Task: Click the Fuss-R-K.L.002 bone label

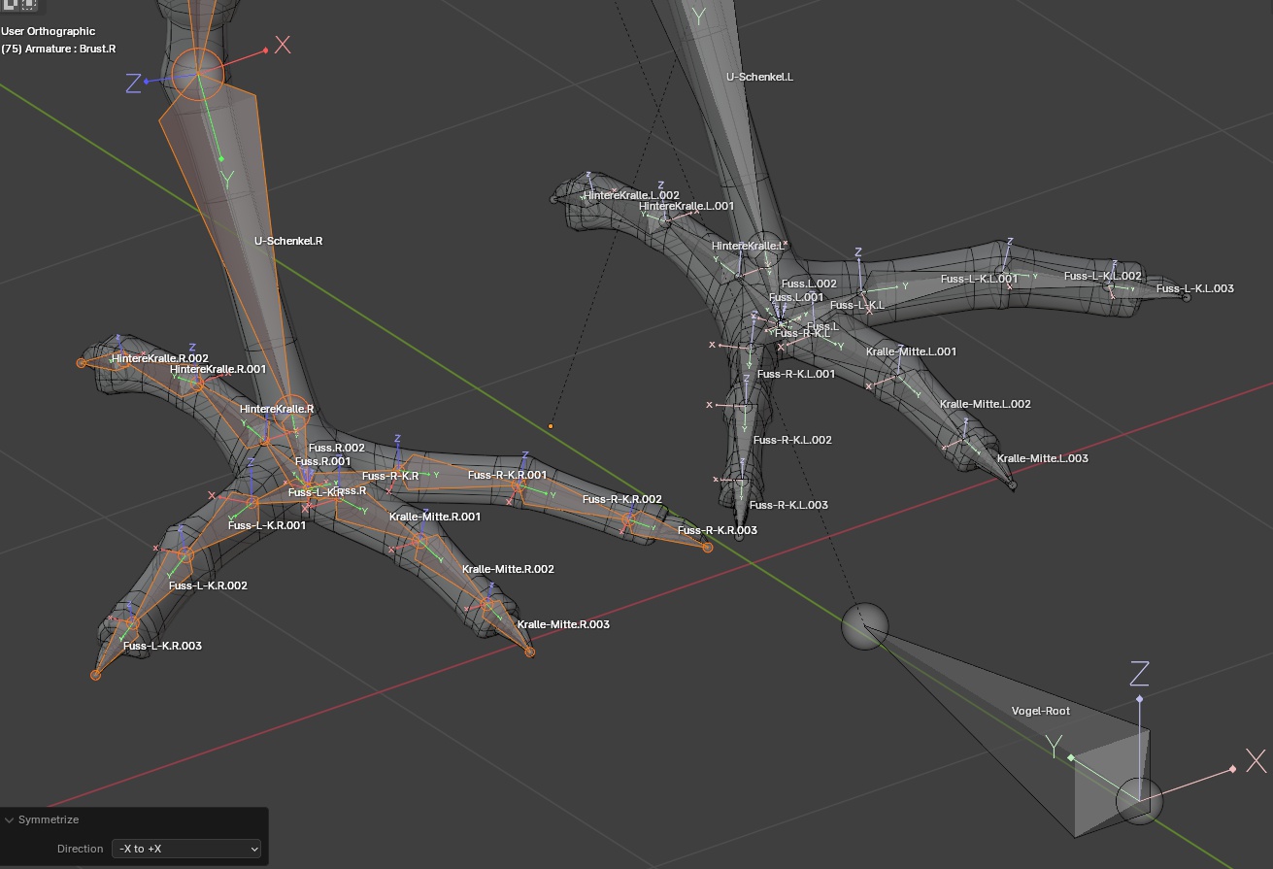Action: click(x=792, y=440)
